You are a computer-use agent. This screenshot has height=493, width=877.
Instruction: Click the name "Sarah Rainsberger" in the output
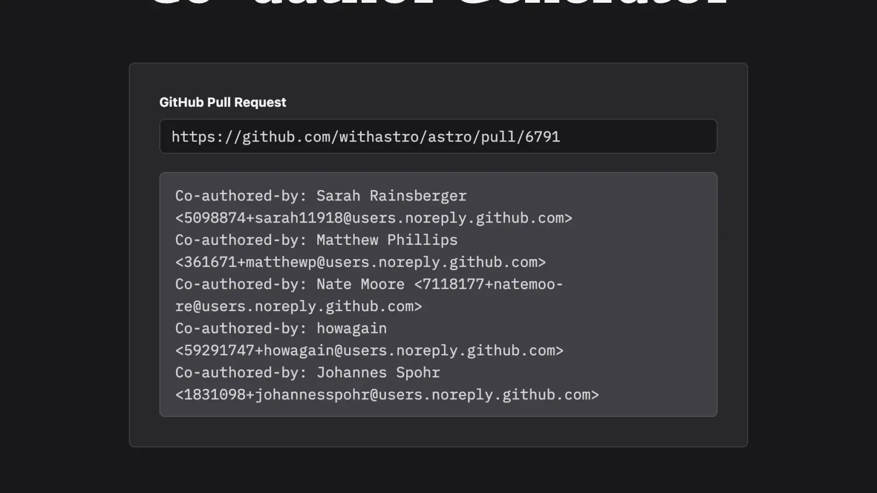[391, 196]
